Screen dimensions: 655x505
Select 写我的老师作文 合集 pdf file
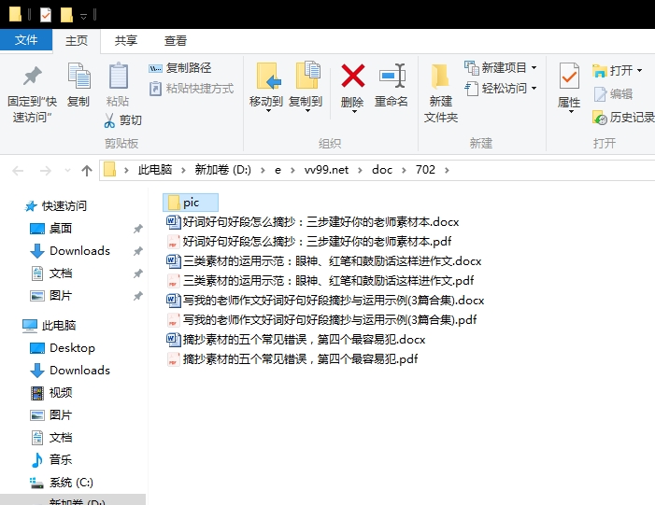click(321, 320)
